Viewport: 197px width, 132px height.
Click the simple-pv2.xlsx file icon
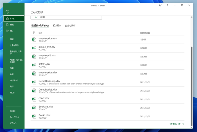(34, 57)
